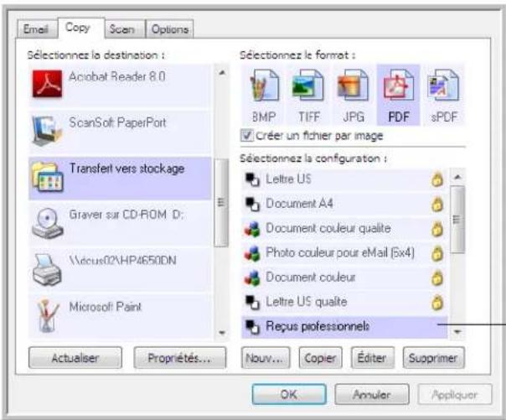506x420 pixels.
Task: Click the color icon in the Document couleur row
Action: (252, 278)
